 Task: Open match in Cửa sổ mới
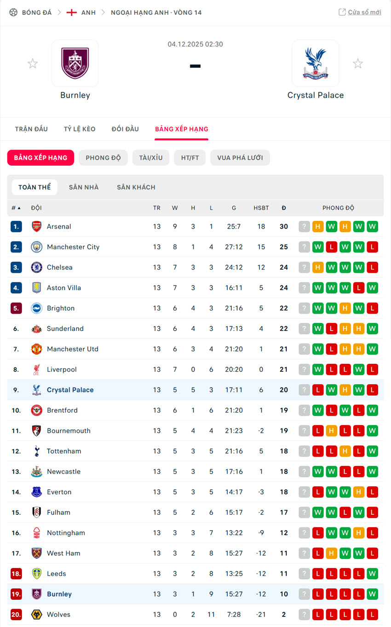coord(360,12)
